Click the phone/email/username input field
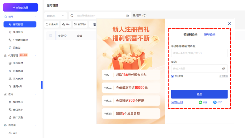 (199, 53)
